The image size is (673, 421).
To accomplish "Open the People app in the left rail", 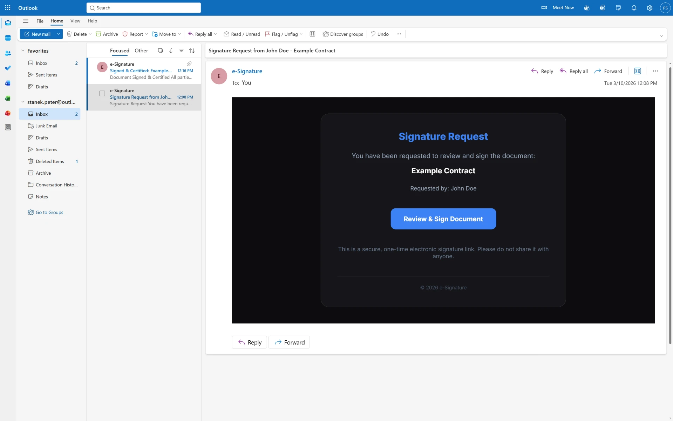I will coord(8,53).
